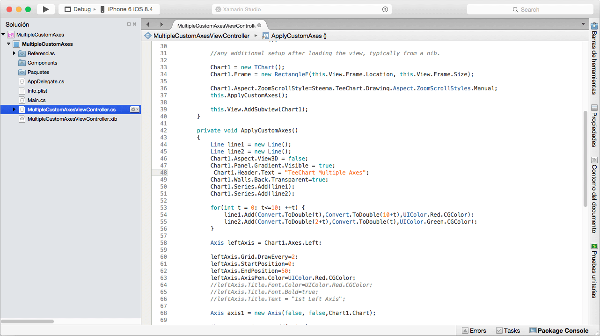Click the Main.cs file icon
The height and width of the screenshot is (336, 600).
(x=22, y=100)
